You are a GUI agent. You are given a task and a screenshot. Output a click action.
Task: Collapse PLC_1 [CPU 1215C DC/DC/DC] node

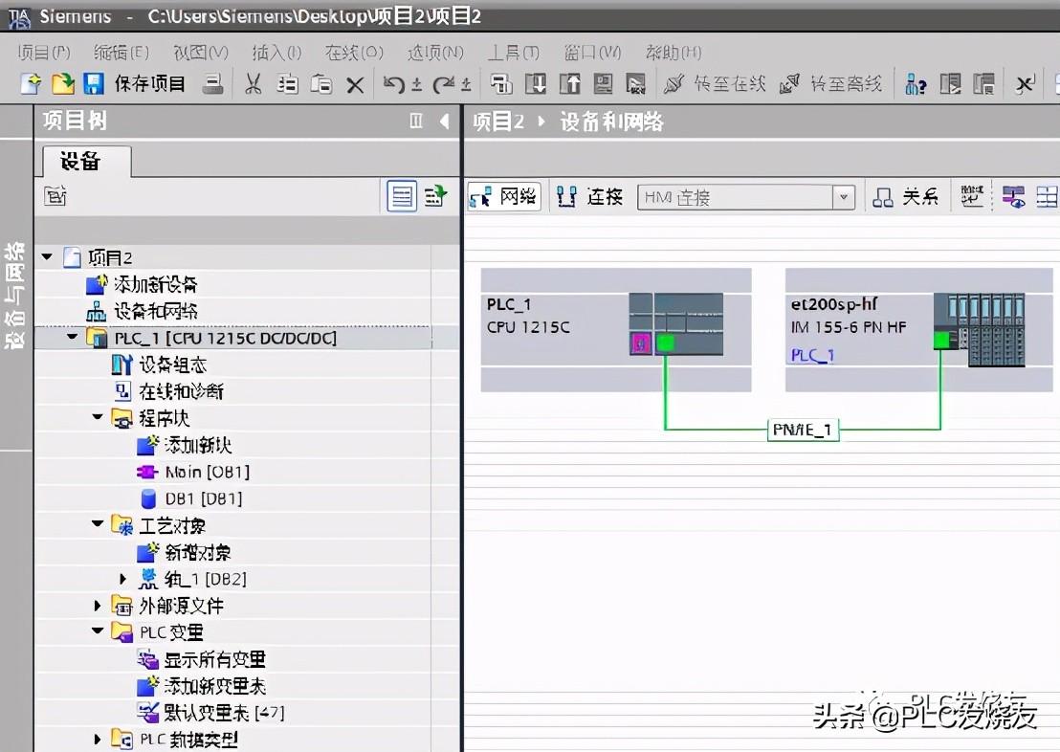pyautogui.click(x=73, y=337)
